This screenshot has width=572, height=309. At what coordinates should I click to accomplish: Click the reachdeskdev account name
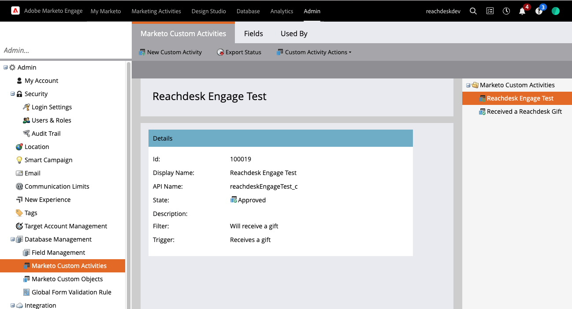pos(443,11)
